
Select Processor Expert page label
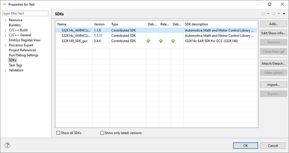pos(21,45)
